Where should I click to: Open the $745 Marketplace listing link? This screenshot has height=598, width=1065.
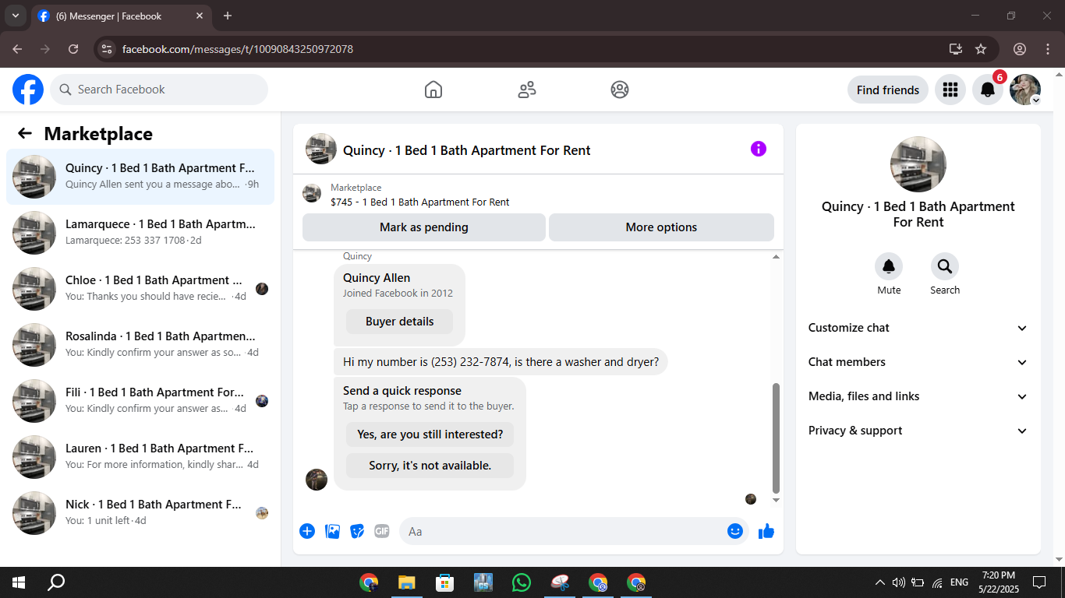(420, 202)
